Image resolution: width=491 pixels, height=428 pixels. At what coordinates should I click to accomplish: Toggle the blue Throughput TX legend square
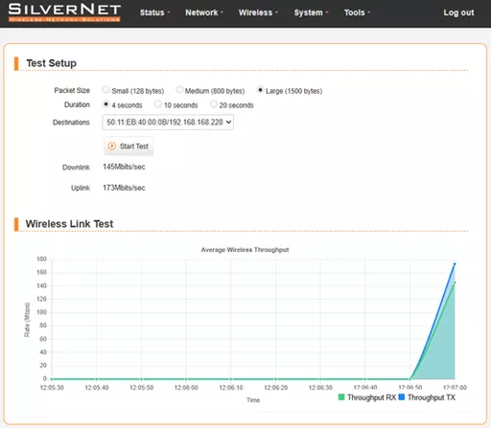click(402, 397)
